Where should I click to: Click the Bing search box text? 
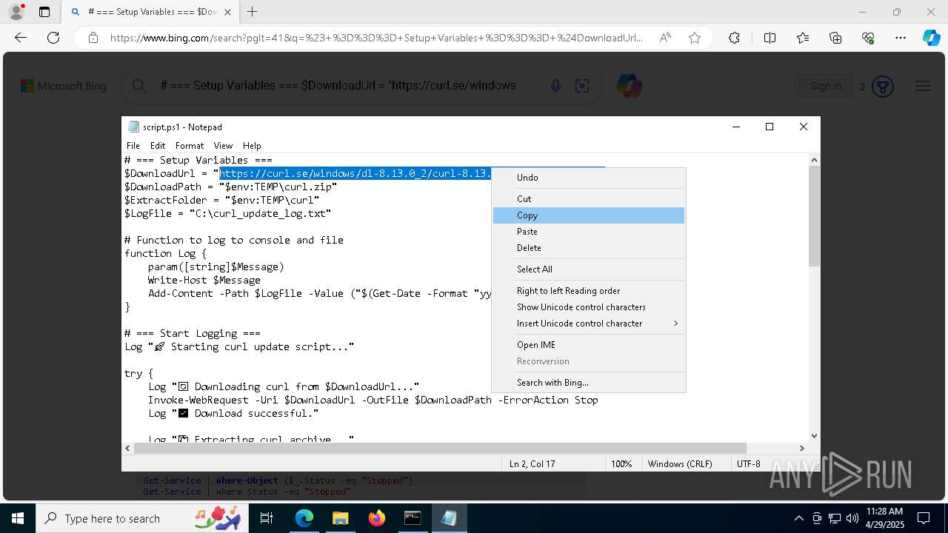338,86
